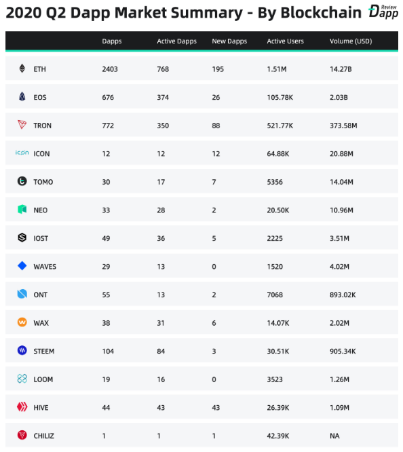Select the New Dapps column header
403x452 pixels.
[229, 41]
